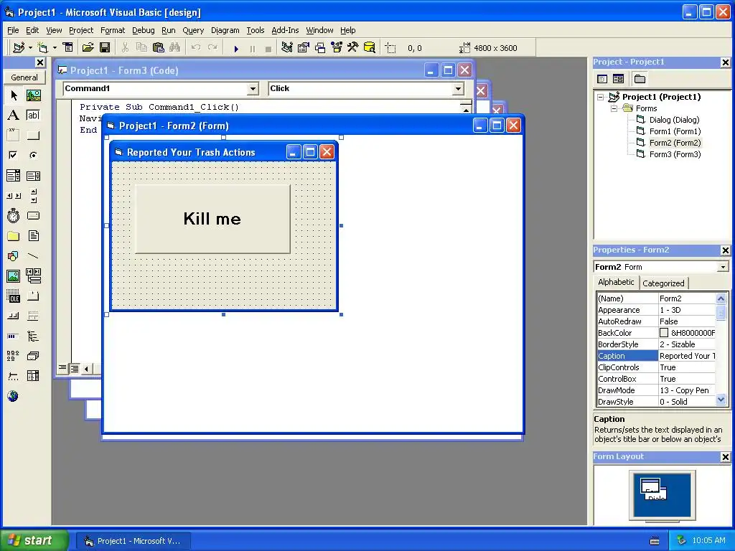Viewport: 735px width, 551px height.
Task: Click the Paste toolbar icon
Action: tap(159, 48)
